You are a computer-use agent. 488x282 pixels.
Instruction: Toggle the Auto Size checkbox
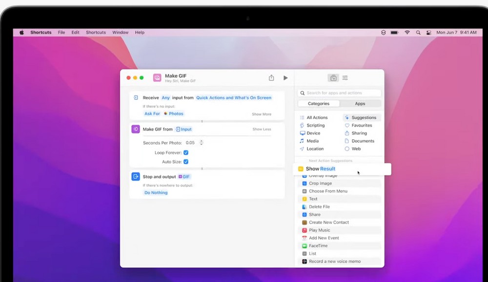[186, 162]
